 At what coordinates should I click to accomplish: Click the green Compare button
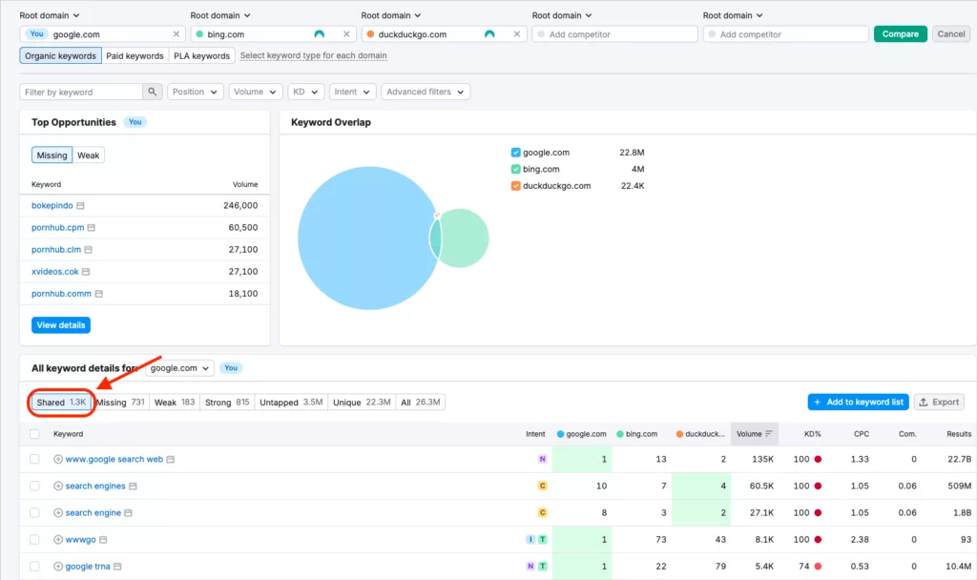[901, 33]
